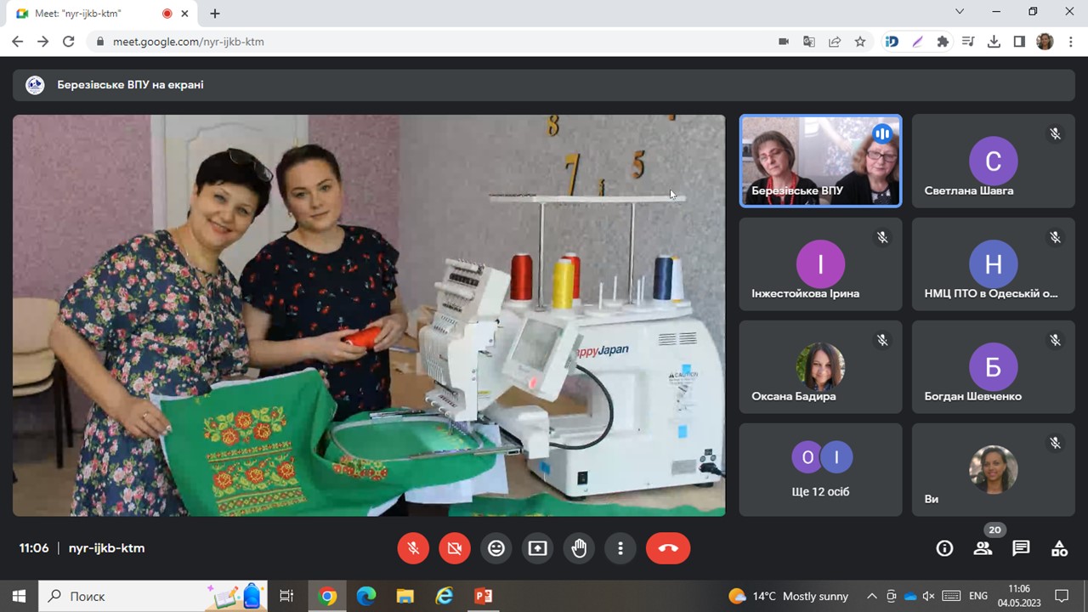Toggle Chrome side panel
The height and width of the screenshot is (612, 1088).
(x=1019, y=42)
